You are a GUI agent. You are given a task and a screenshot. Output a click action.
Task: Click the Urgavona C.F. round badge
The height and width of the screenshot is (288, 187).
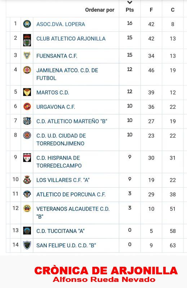pos(27,107)
